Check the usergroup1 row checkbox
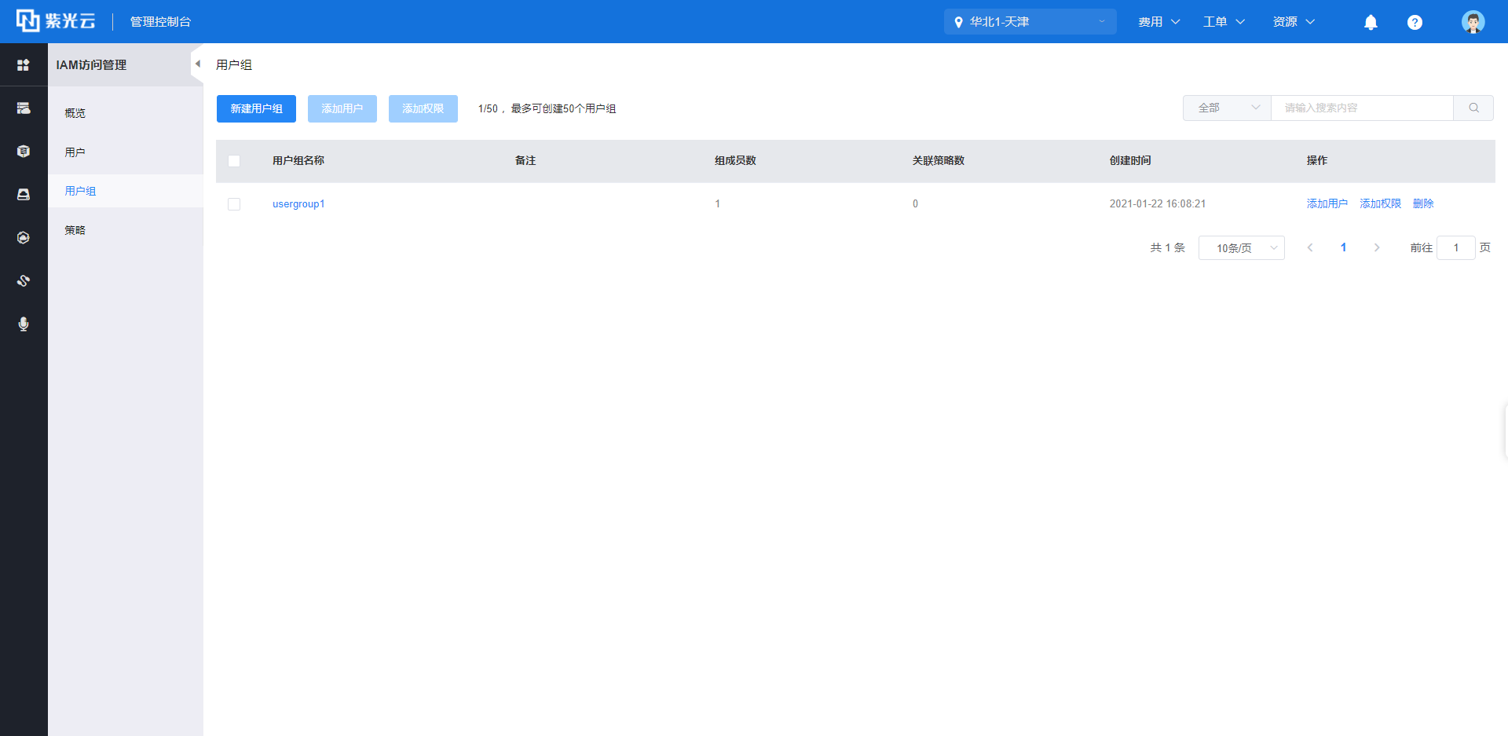Screen dimensions: 1508x736 (x=234, y=204)
